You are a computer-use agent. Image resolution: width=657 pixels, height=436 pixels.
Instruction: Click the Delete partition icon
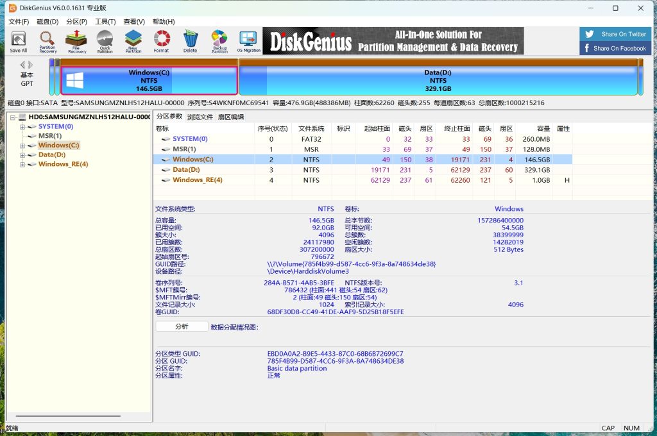190,42
